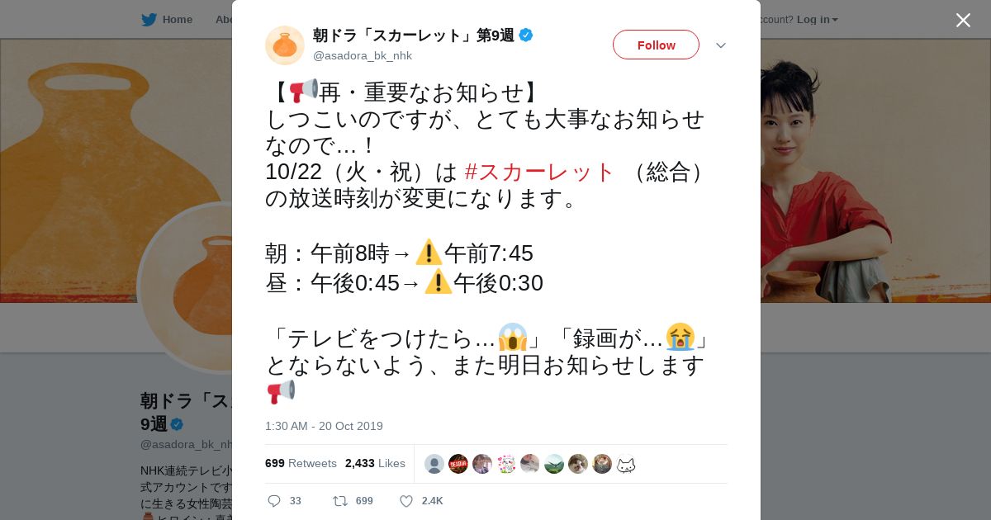Click the verified badge beside account name
This screenshot has height=520, width=991.
(525, 35)
